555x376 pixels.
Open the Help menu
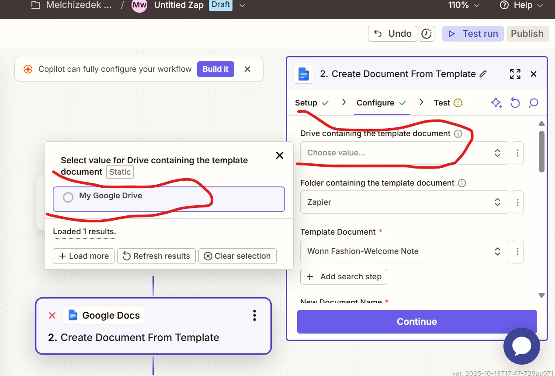click(x=521, y=5)
